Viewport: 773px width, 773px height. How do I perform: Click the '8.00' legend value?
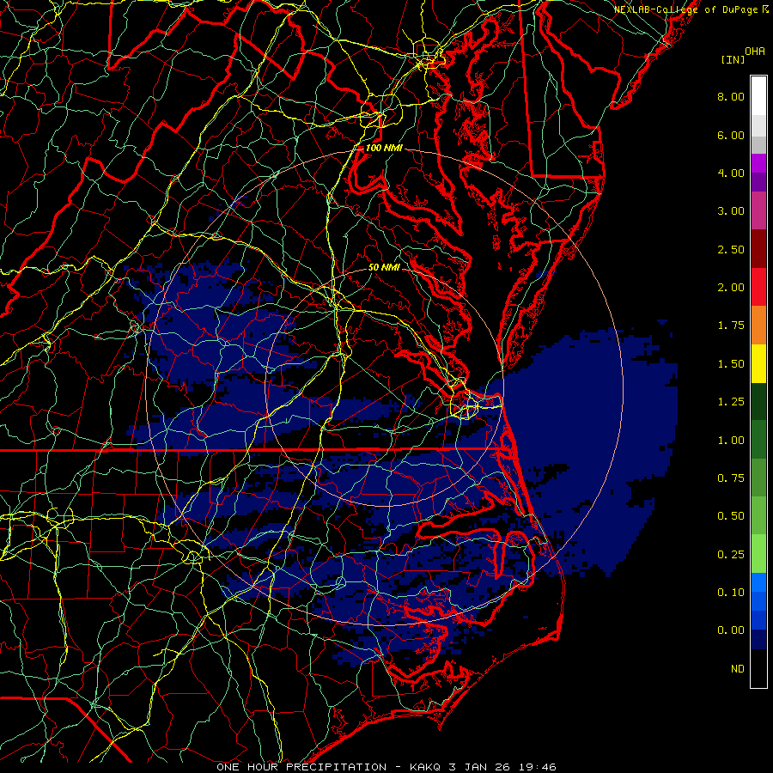(x=731, y=96)
